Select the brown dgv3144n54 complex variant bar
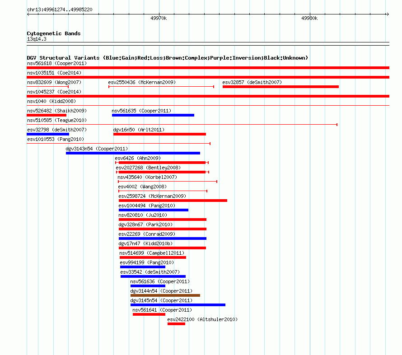The height and width of the screenshot is (355, 402). (x=165, y=295)
